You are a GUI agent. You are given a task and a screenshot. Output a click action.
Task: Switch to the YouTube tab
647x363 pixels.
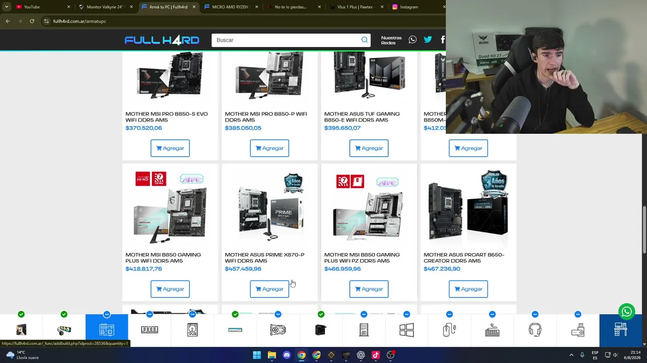42,7
